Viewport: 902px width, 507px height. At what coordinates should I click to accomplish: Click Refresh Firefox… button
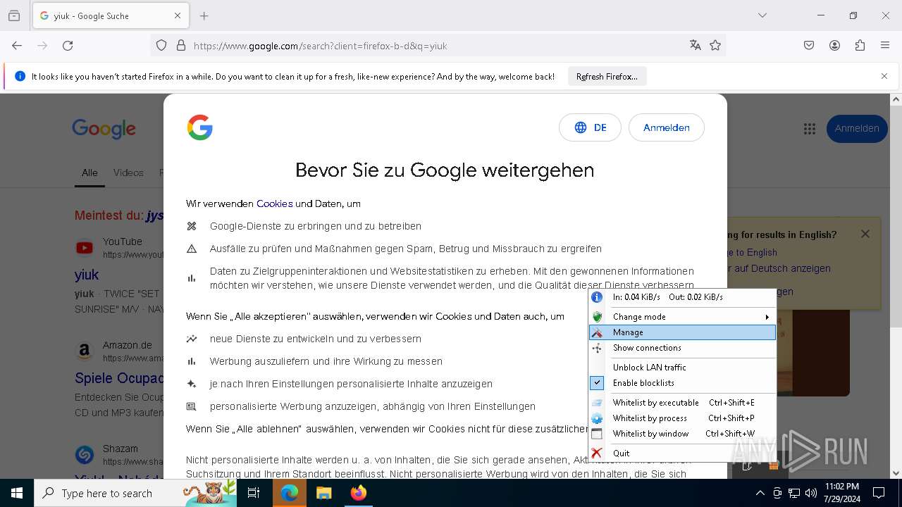coord(607,76)
